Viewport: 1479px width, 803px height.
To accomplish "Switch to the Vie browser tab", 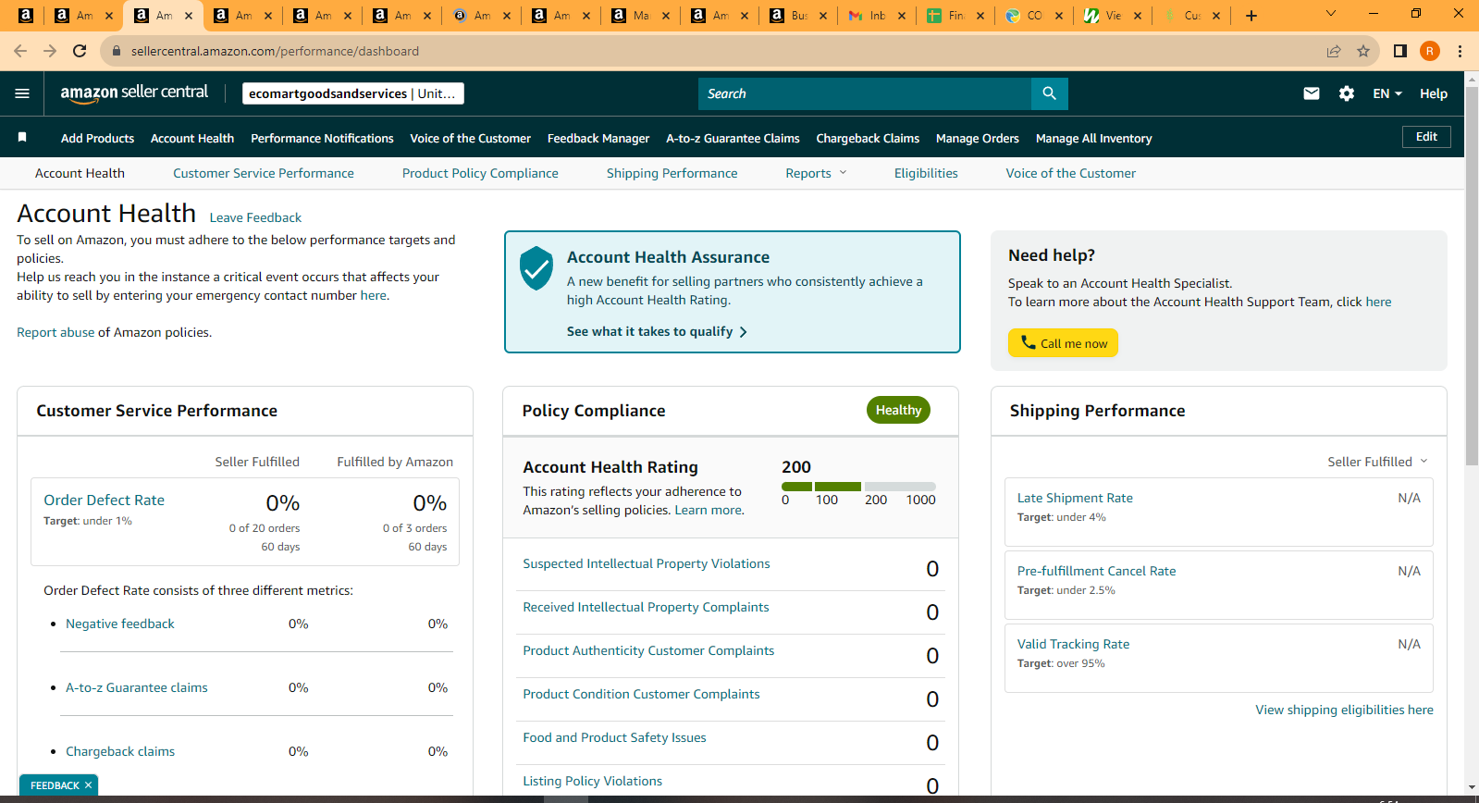I will (x=1114, y=16).
